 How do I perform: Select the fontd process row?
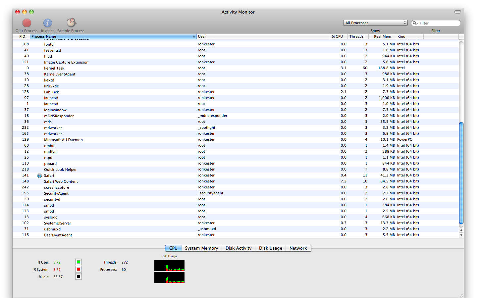click(x=236, y=44)
